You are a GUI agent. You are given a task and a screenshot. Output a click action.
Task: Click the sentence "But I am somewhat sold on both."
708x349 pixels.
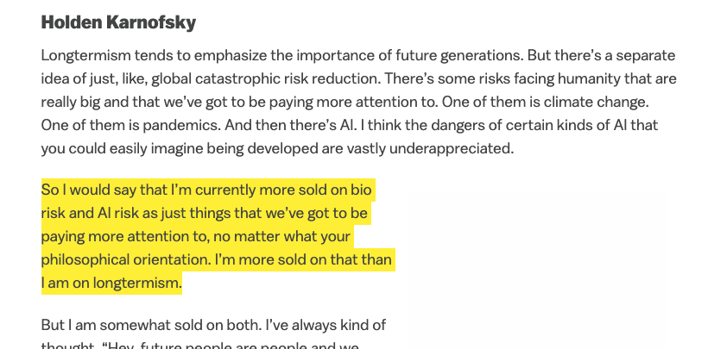pyautogui.click(x=139, y=326)
